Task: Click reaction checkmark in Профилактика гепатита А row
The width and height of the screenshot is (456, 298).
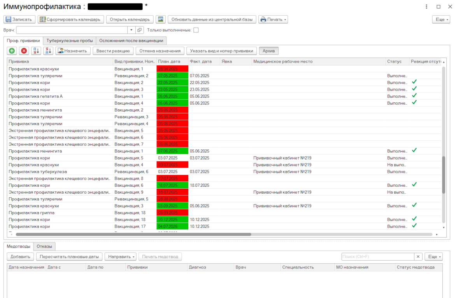Action: tap(414, 96)
